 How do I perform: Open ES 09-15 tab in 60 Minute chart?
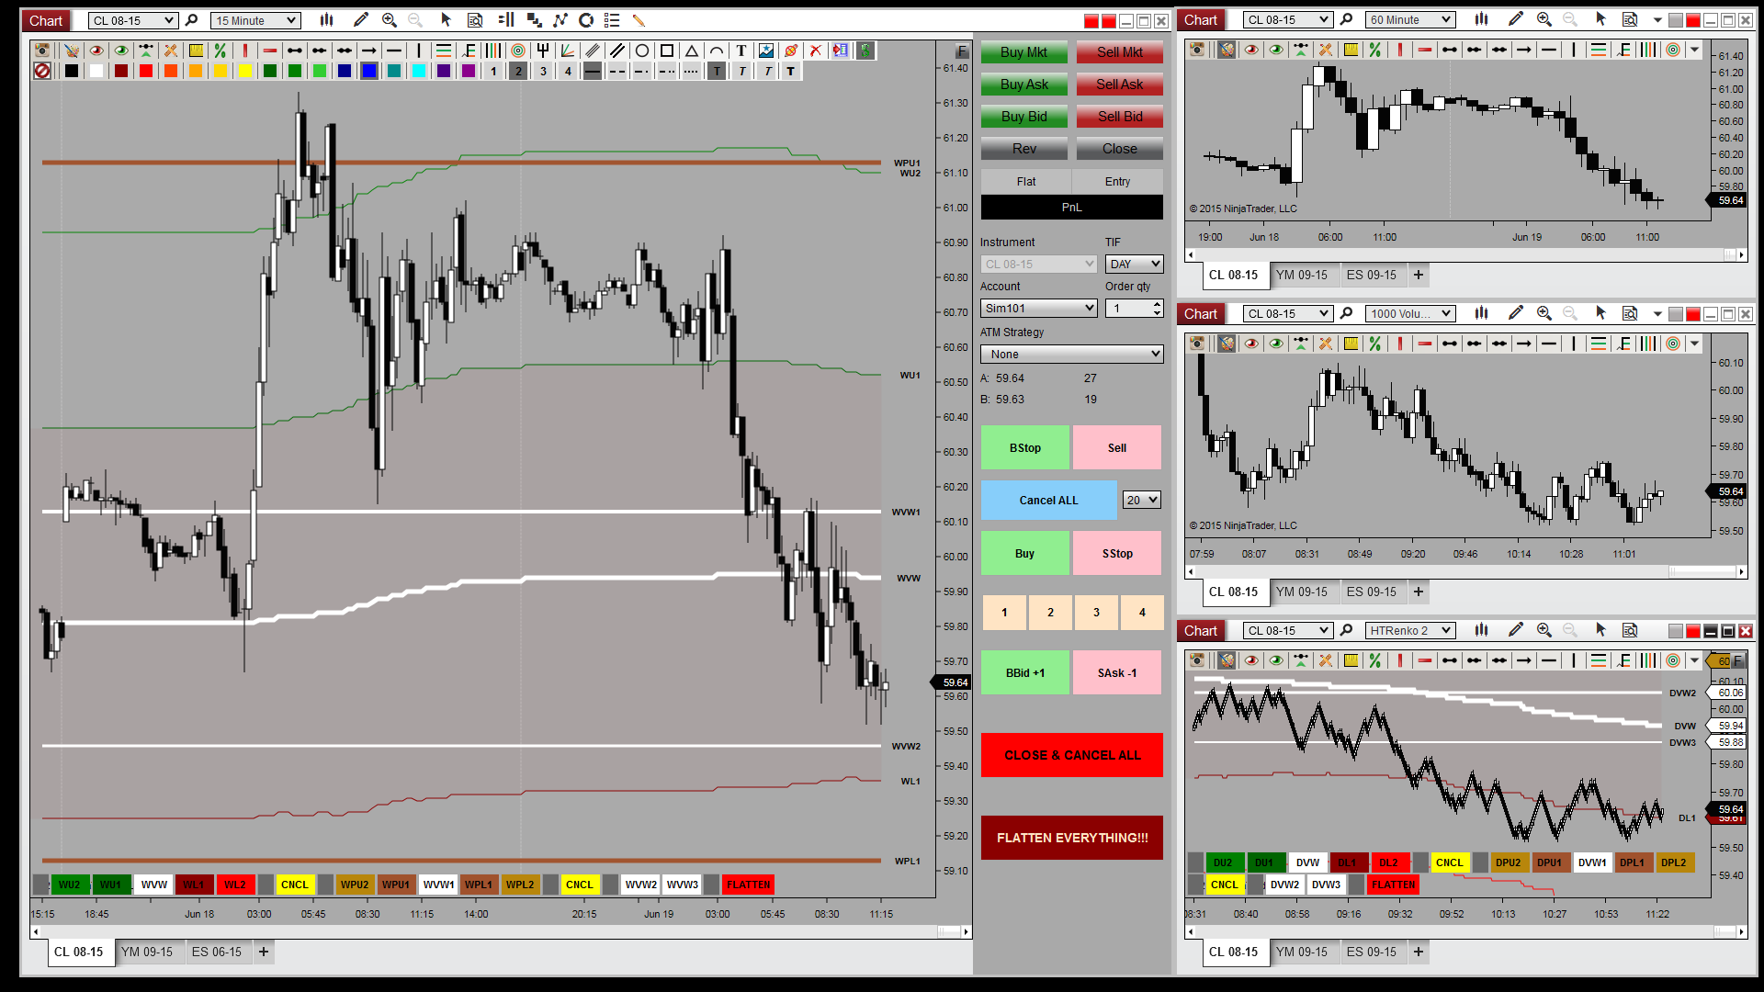click(1371, 275)
